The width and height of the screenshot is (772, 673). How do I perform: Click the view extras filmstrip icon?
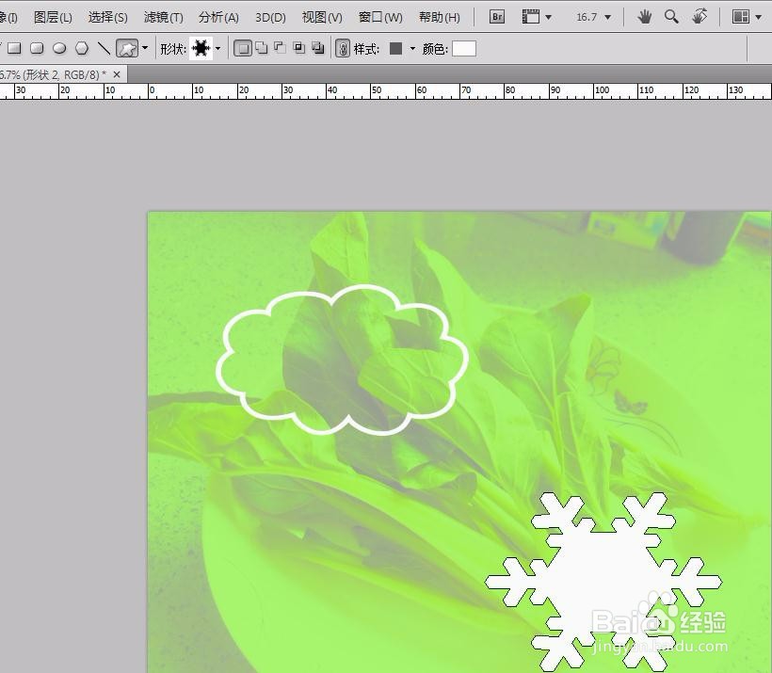[x=531, y=17]
